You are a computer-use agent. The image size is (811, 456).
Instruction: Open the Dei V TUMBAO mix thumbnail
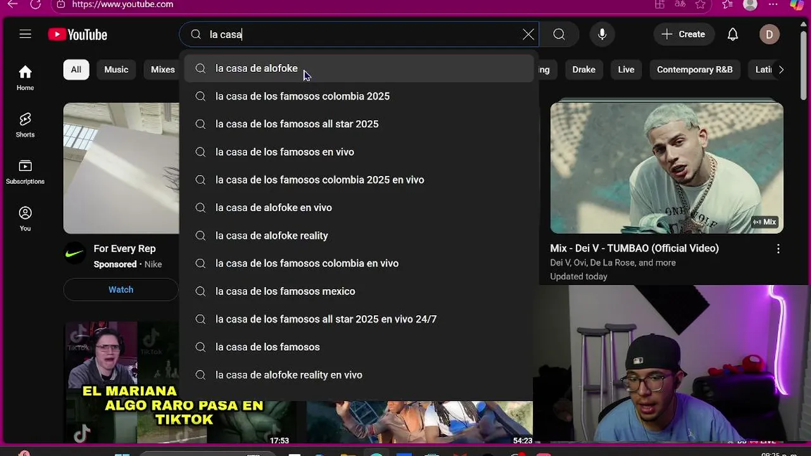667,168
